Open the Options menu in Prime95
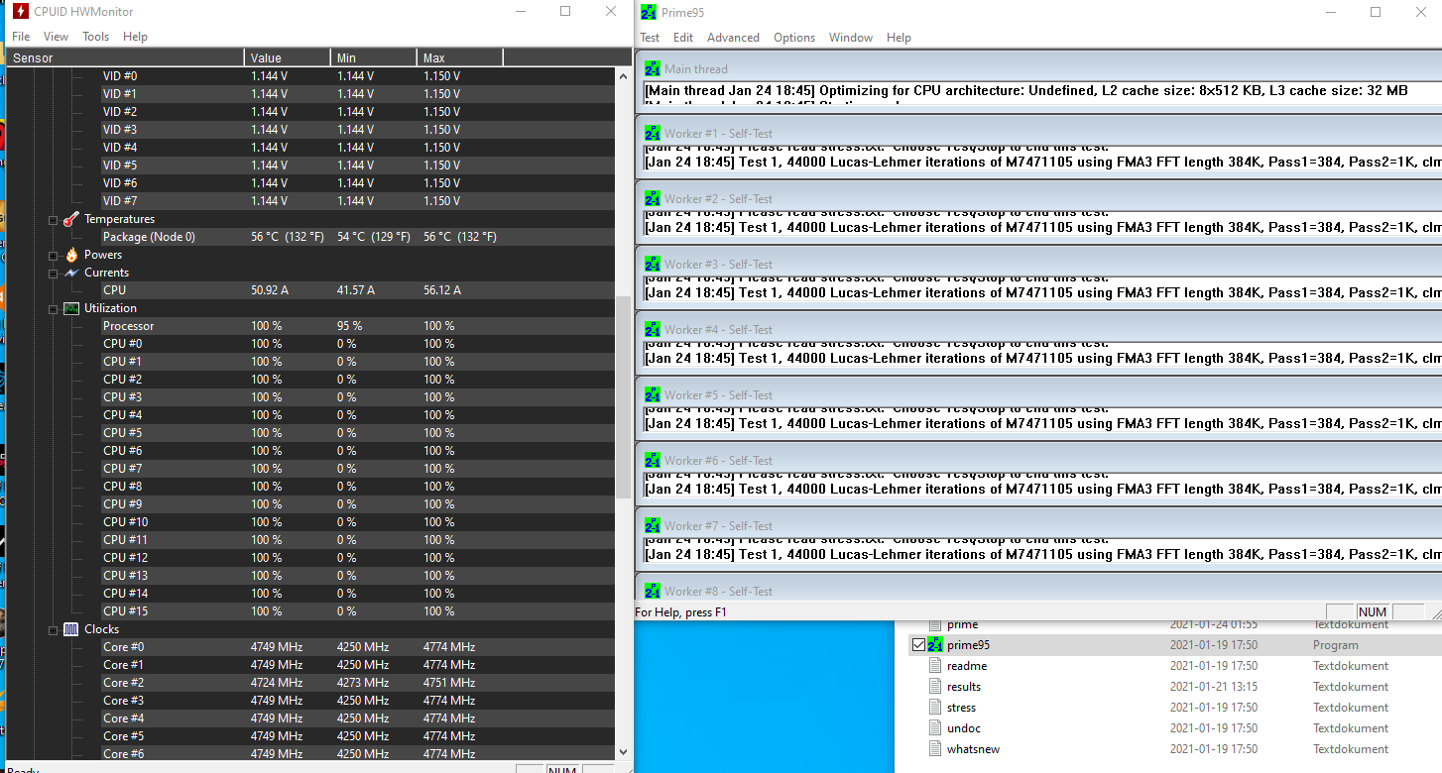The width and height of the screenshot is (1442, 773). tap(794, 38)
